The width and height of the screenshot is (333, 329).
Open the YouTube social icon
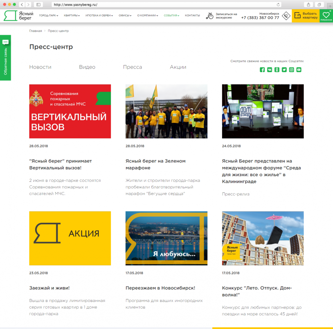(299, 70)
